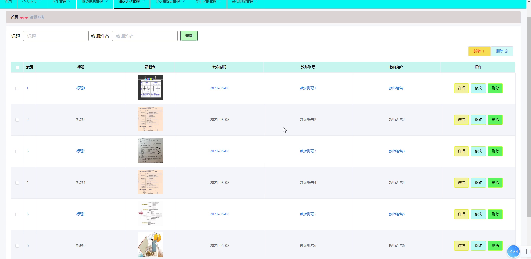Open the 请假表 thumbnail in row 标题2
Viewport: 531px width, 259px height.
(150, 119)
